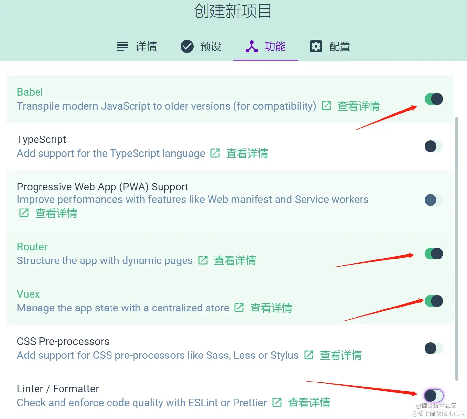Click 'Check and enforce code quality' text

pos(142,403)
